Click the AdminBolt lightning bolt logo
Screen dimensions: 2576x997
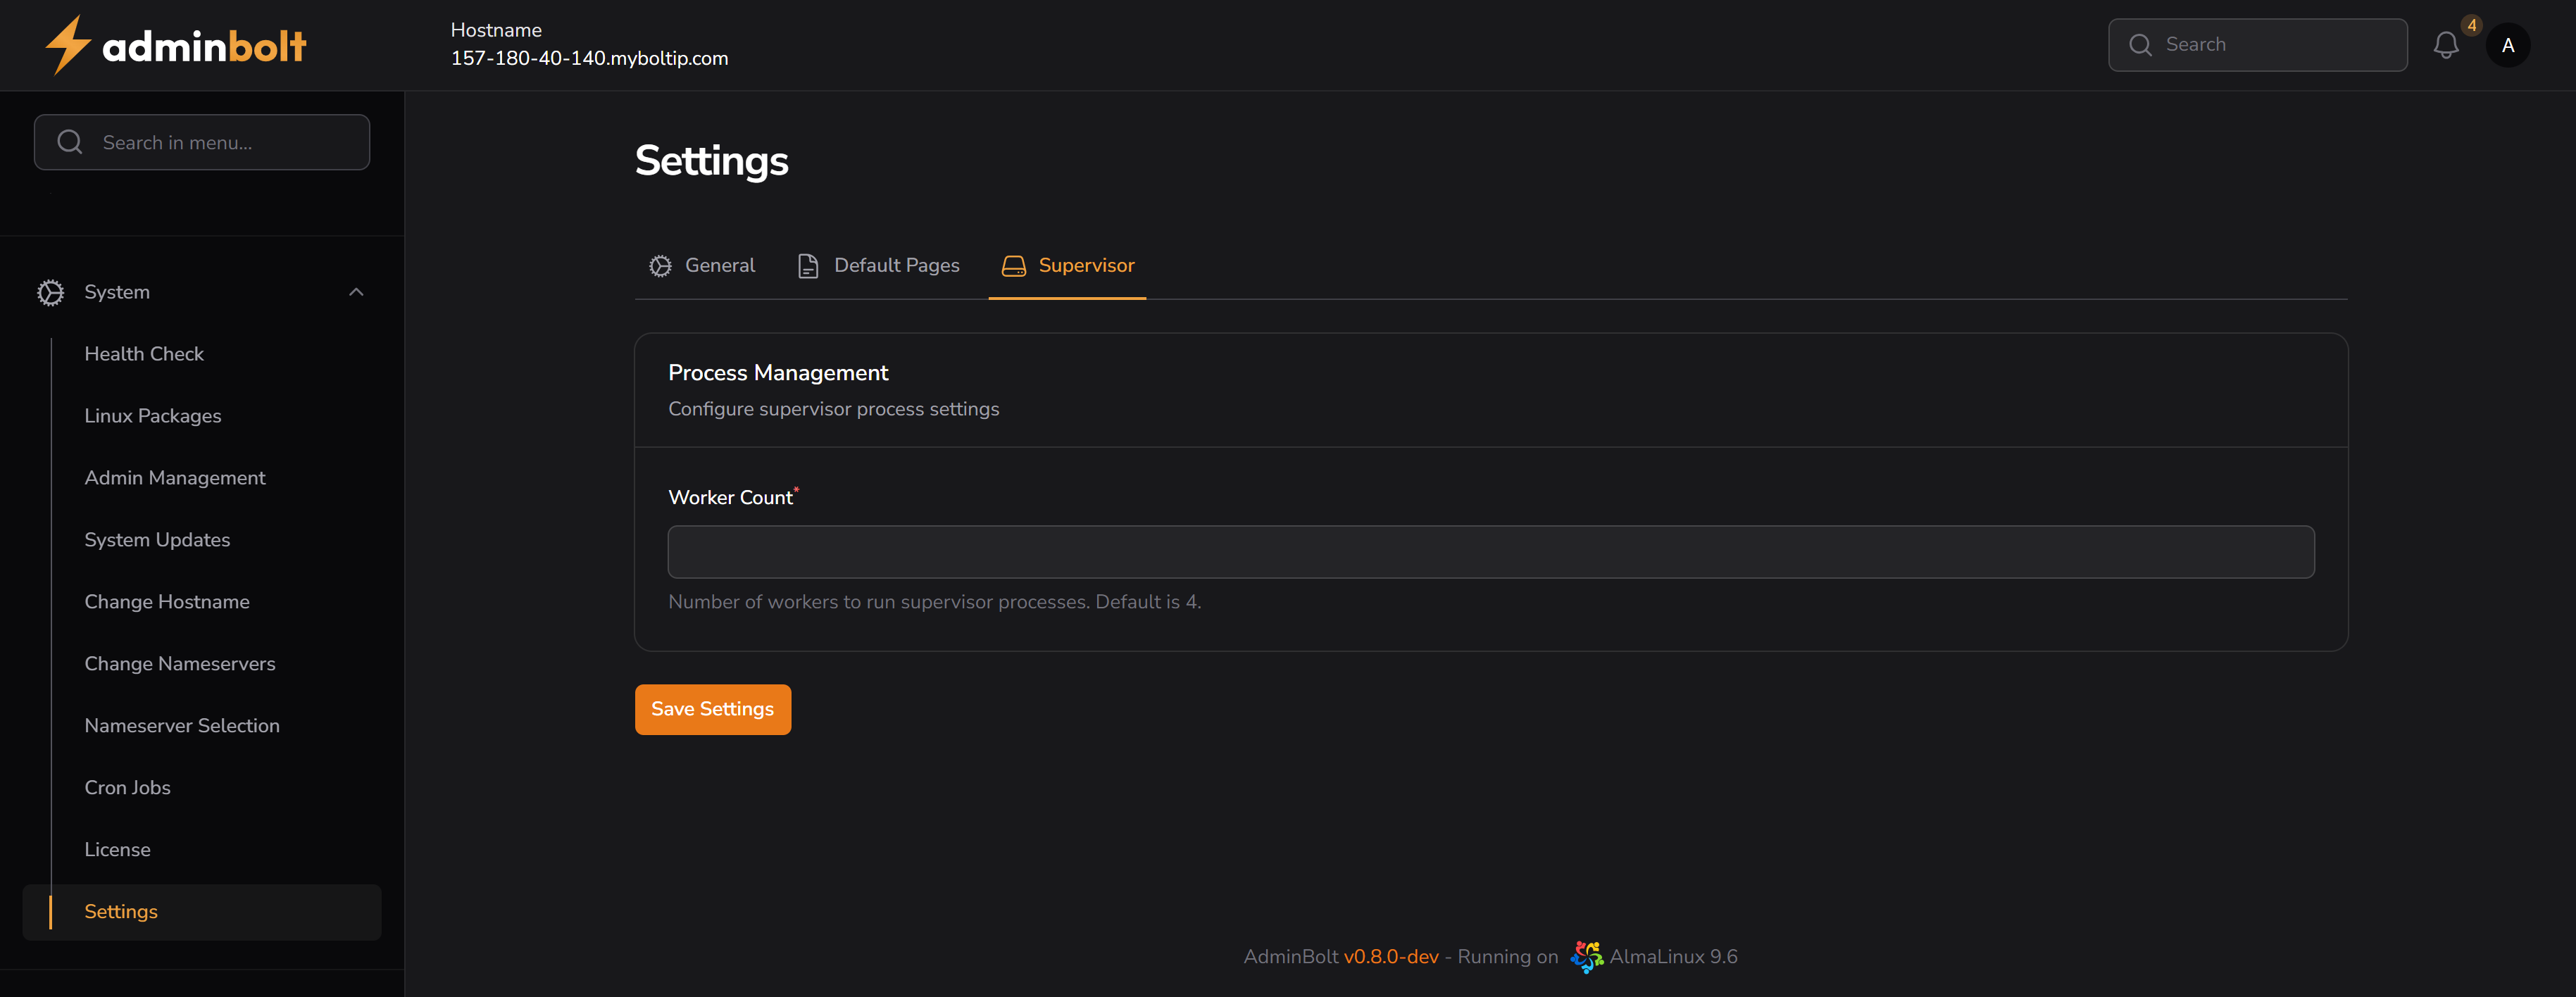point(68,44)
